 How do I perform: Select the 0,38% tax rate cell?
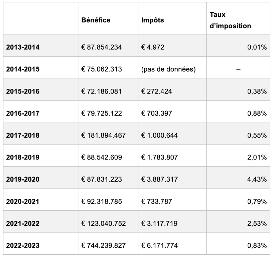click(x=257, y=91)
